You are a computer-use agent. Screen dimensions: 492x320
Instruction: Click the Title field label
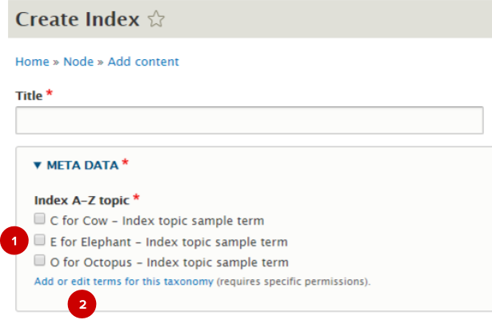(x=29, y=95)
